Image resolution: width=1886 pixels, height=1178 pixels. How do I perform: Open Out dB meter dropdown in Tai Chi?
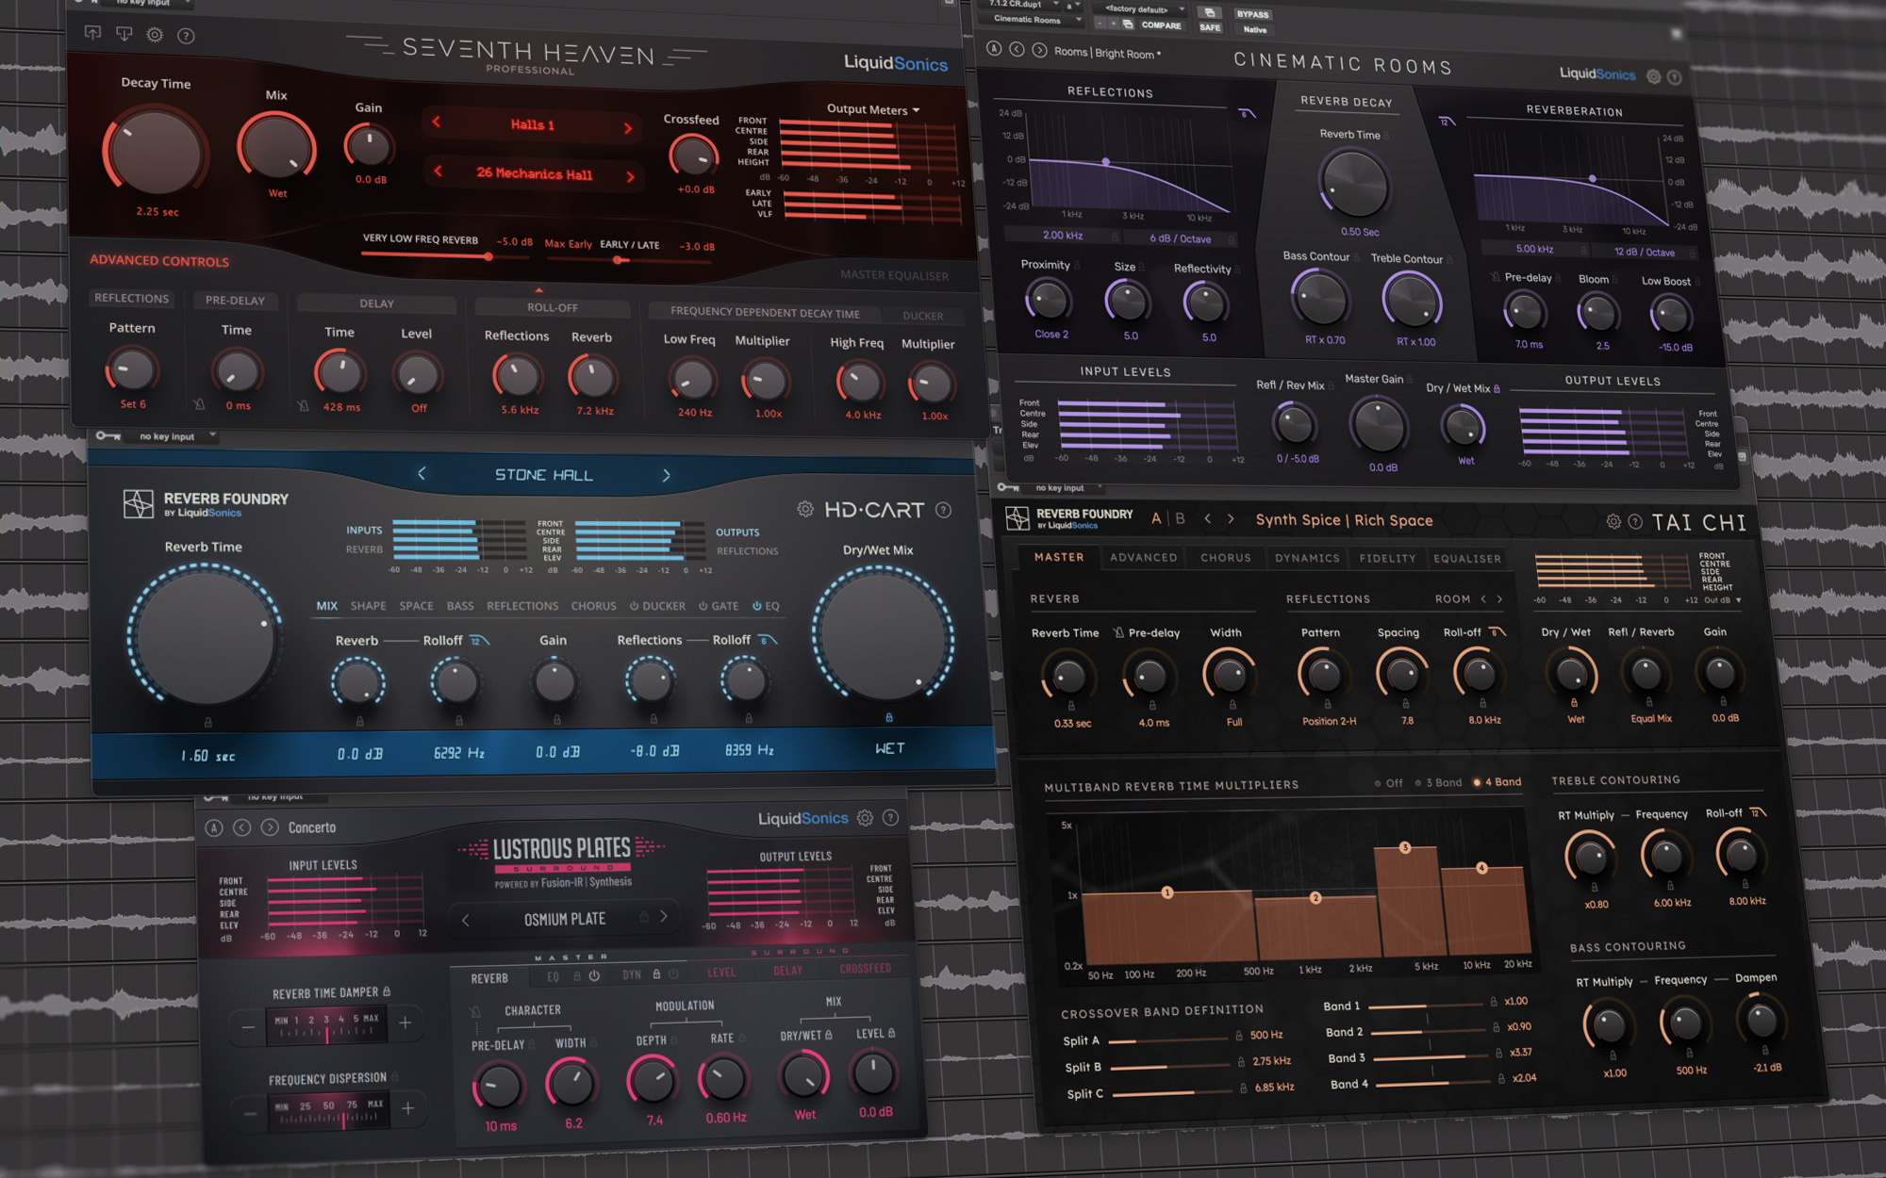click(x=1722, y=600)
